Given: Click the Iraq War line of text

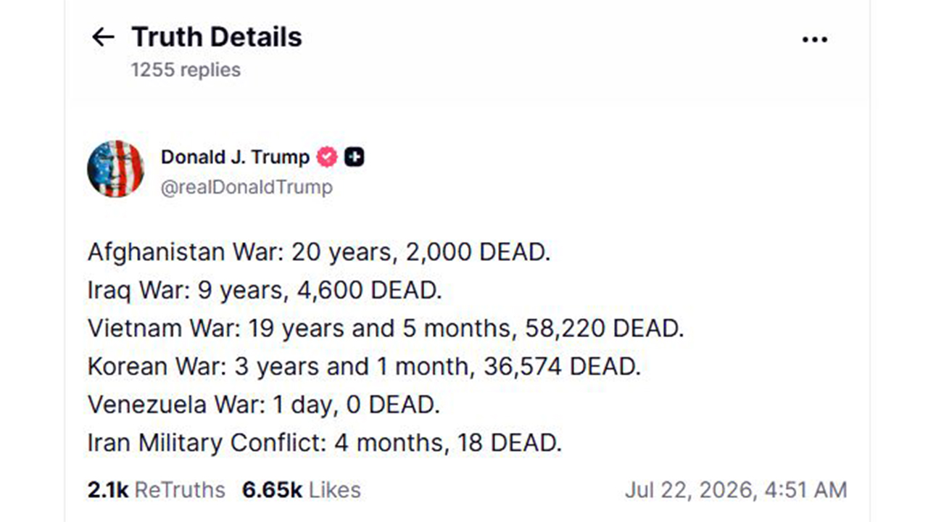Looking at the screenshot, I should point(265,290).
